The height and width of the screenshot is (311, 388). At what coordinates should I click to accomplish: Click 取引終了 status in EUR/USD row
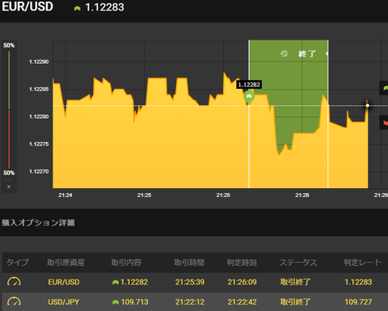[295, 282]
